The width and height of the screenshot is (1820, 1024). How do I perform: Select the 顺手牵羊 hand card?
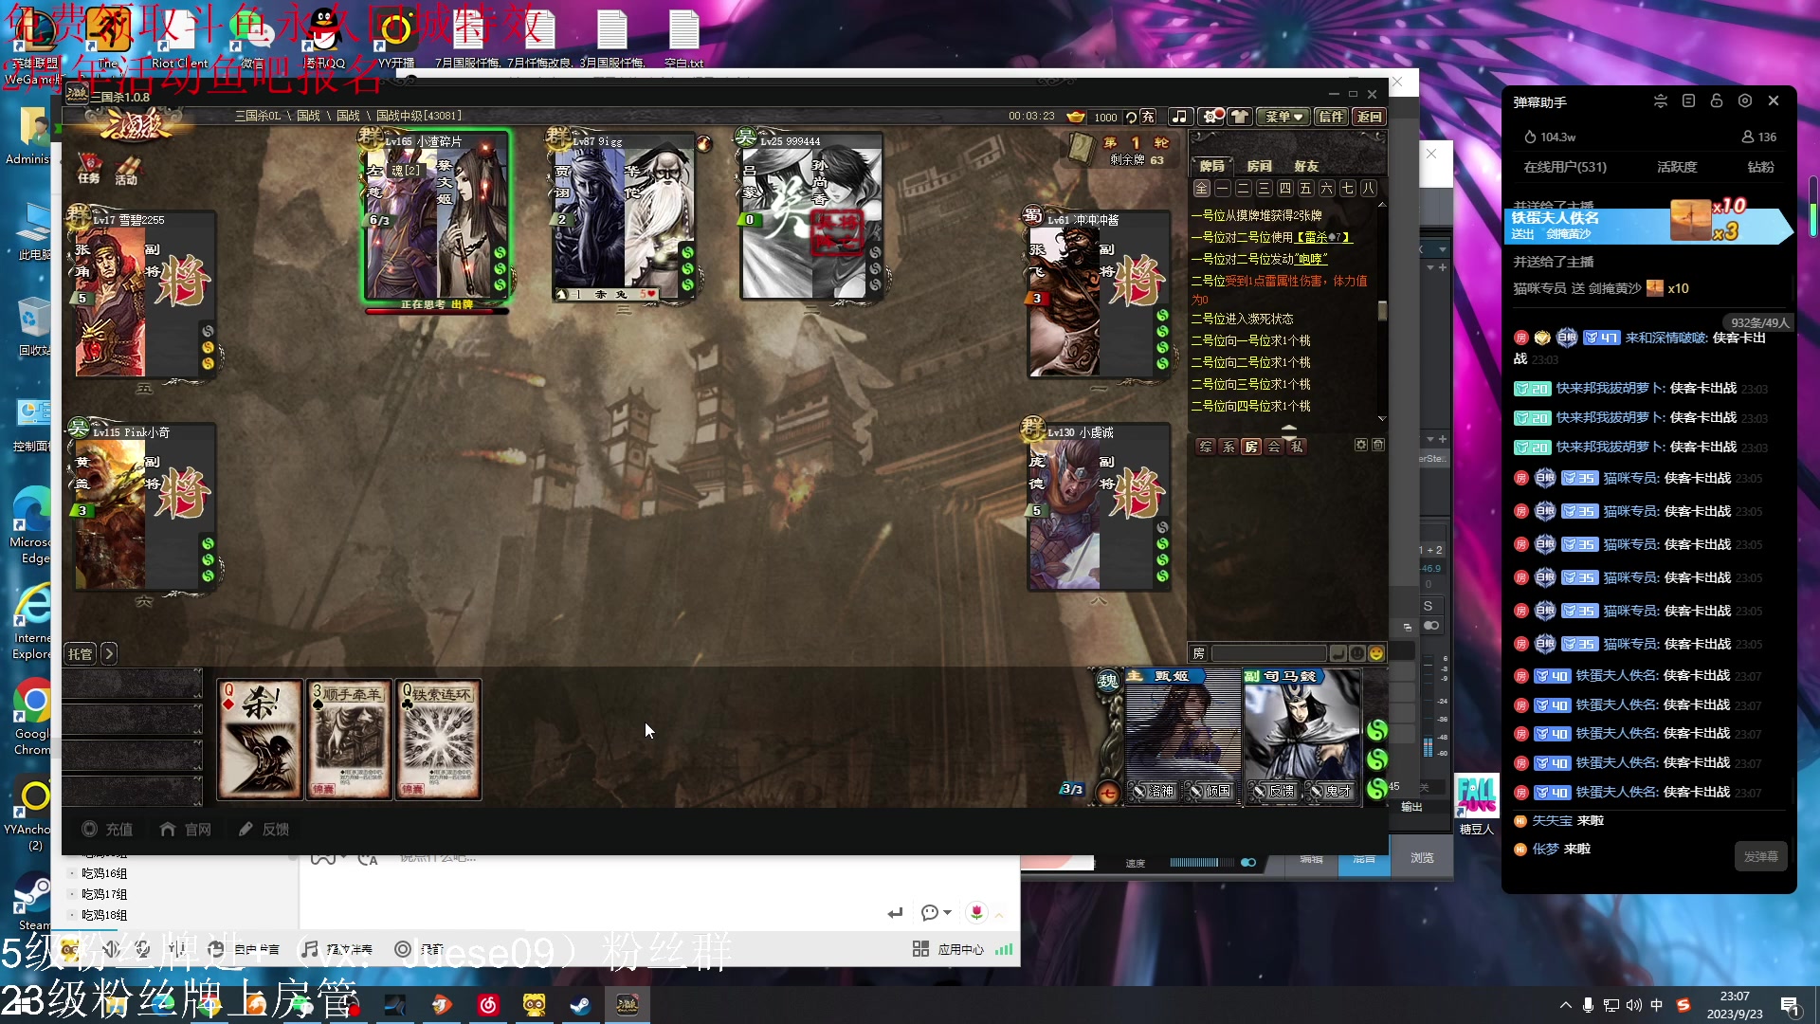(349, 740)
